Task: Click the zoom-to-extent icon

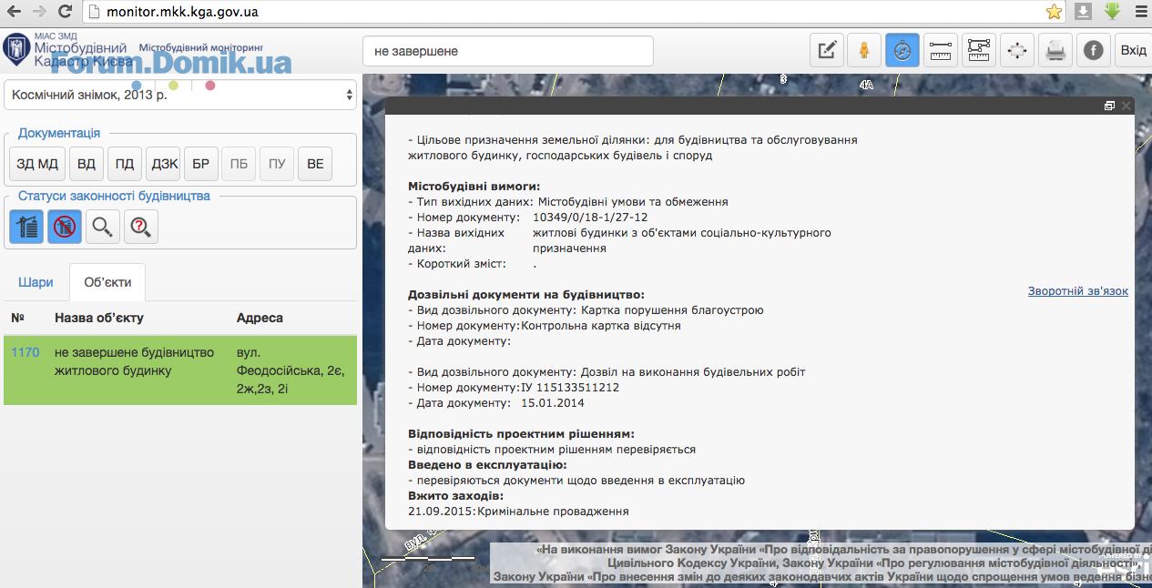Action: pos(1017,51)
